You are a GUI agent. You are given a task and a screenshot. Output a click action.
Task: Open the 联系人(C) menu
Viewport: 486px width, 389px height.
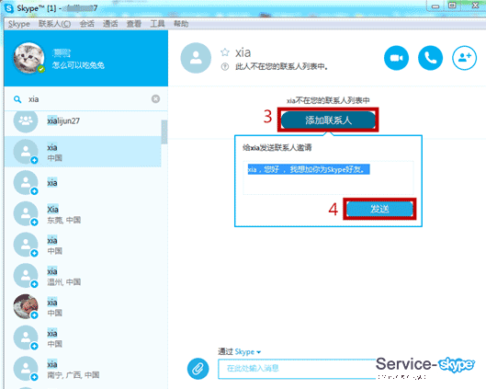point(54,24)
